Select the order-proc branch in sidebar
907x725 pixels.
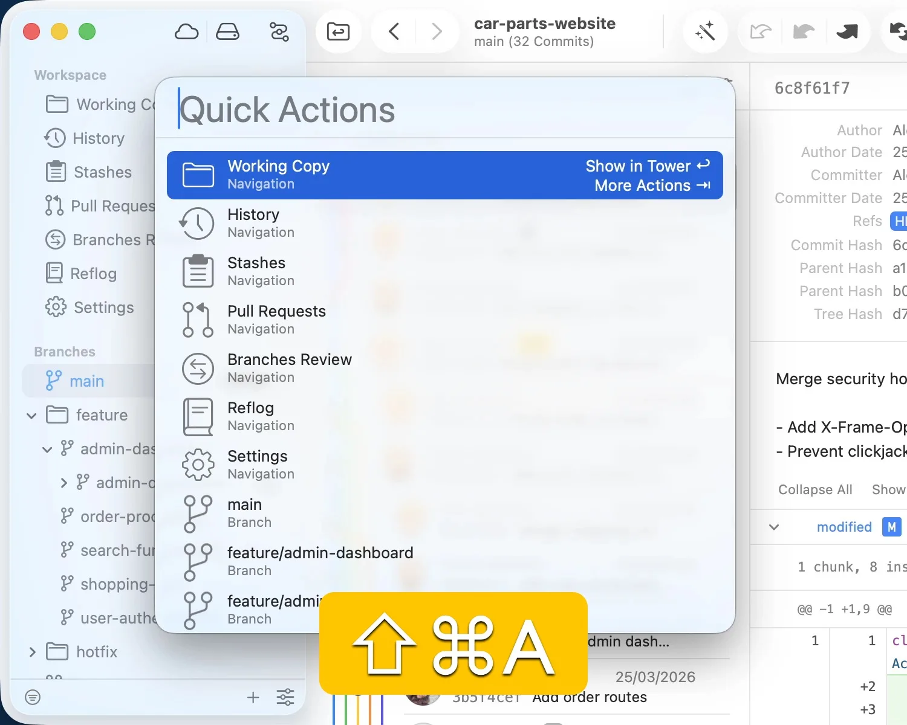tap(107, 517)
